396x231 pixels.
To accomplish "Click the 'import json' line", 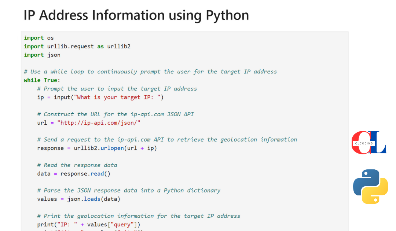I will [42, 55].
